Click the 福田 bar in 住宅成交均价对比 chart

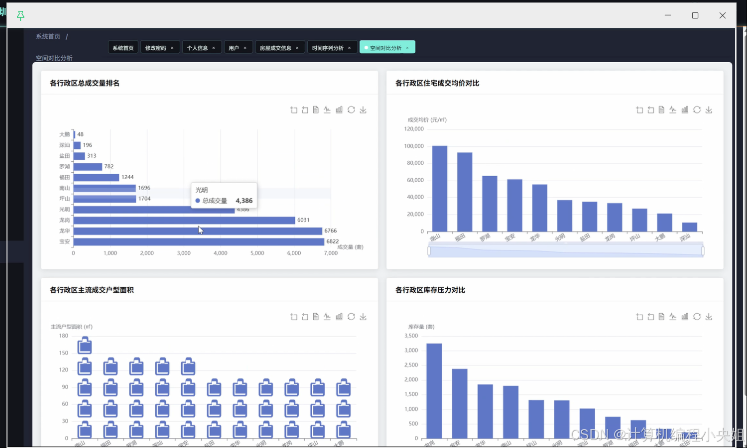tap(465, 192)
